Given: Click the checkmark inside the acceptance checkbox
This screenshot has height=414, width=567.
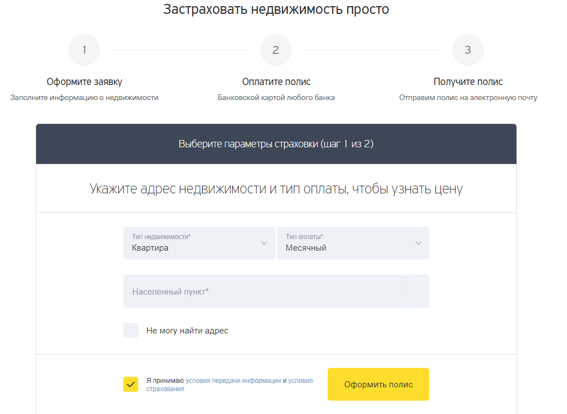Looking at the screenshot, I should point(131,384).
